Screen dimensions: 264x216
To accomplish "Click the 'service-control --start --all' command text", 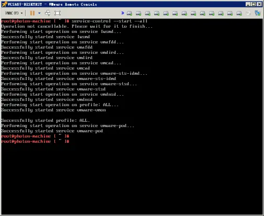I will click(x=109, y=21).
